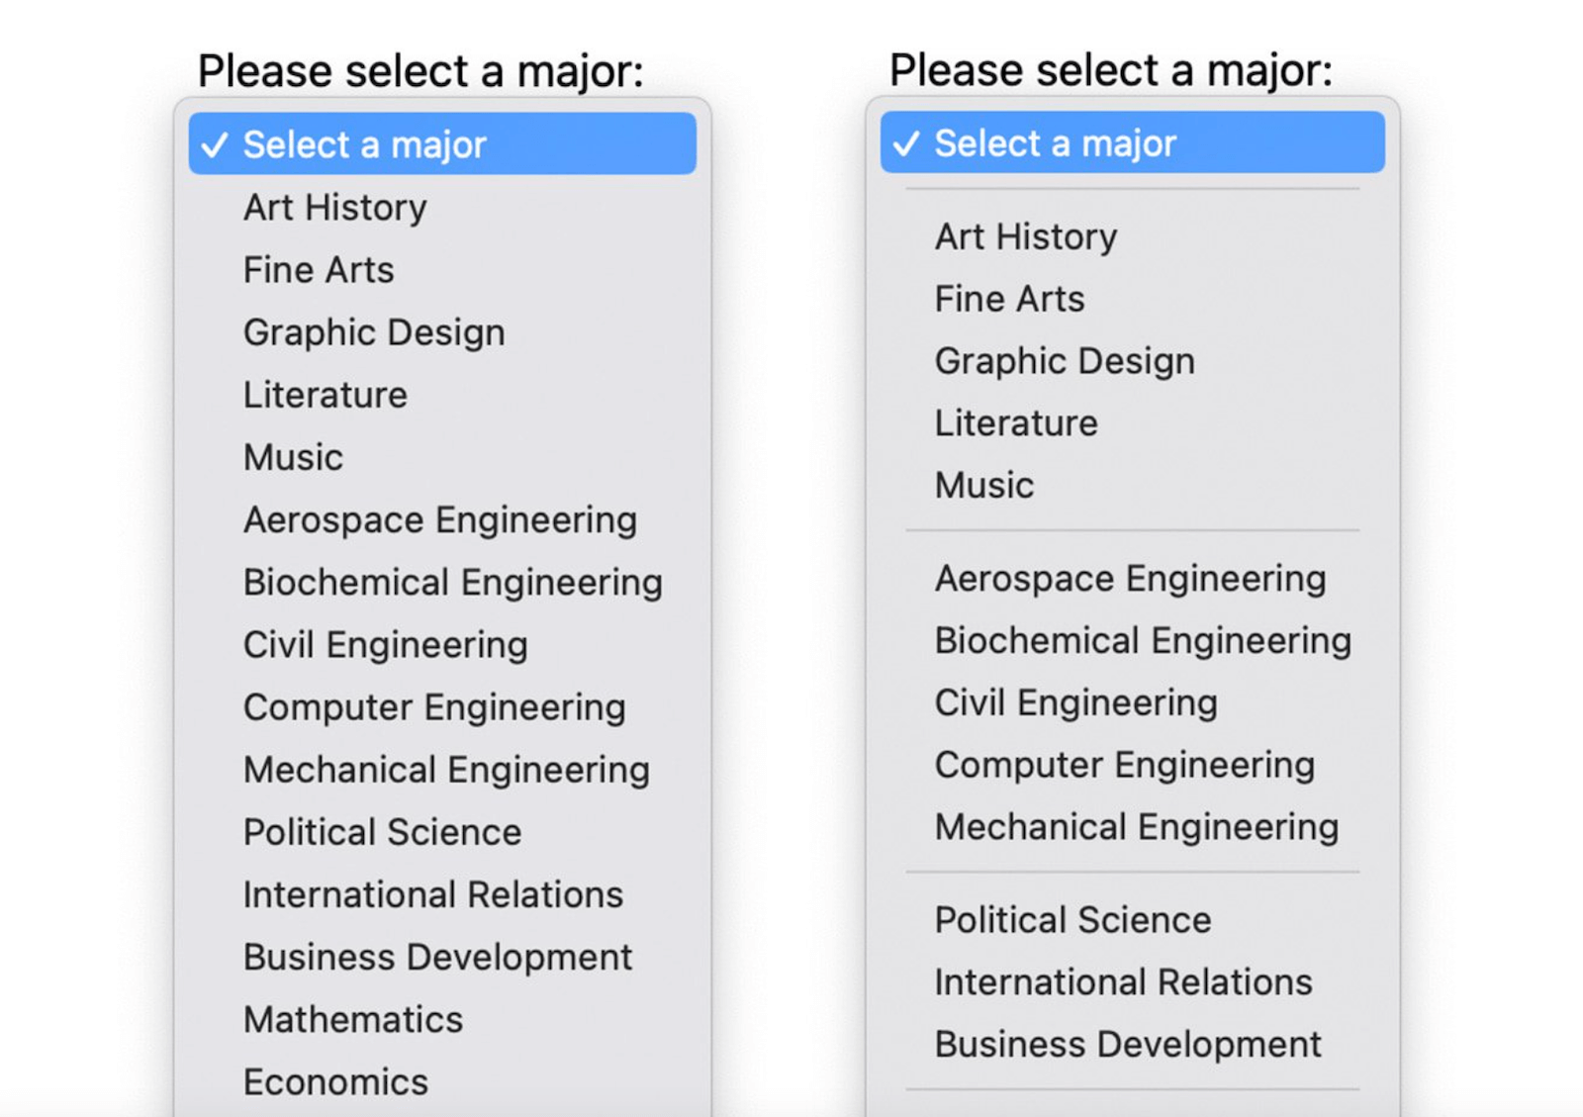Choose "Aerospace Engineering" from the right grouped list
This screenshot has height=1117, width=1583.
[1129, 578]
